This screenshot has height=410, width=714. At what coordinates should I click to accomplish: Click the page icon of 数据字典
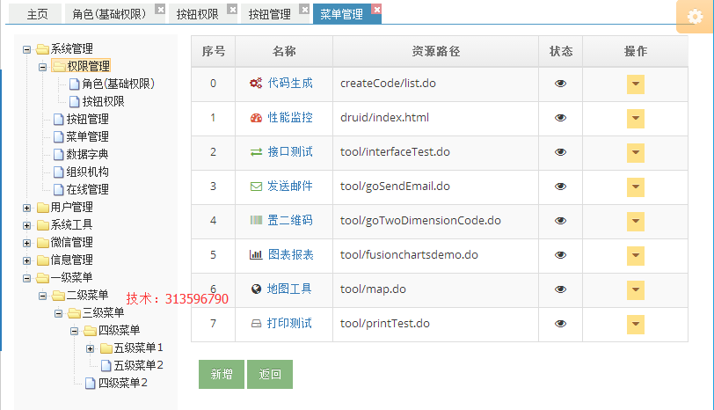coord(58,155)
